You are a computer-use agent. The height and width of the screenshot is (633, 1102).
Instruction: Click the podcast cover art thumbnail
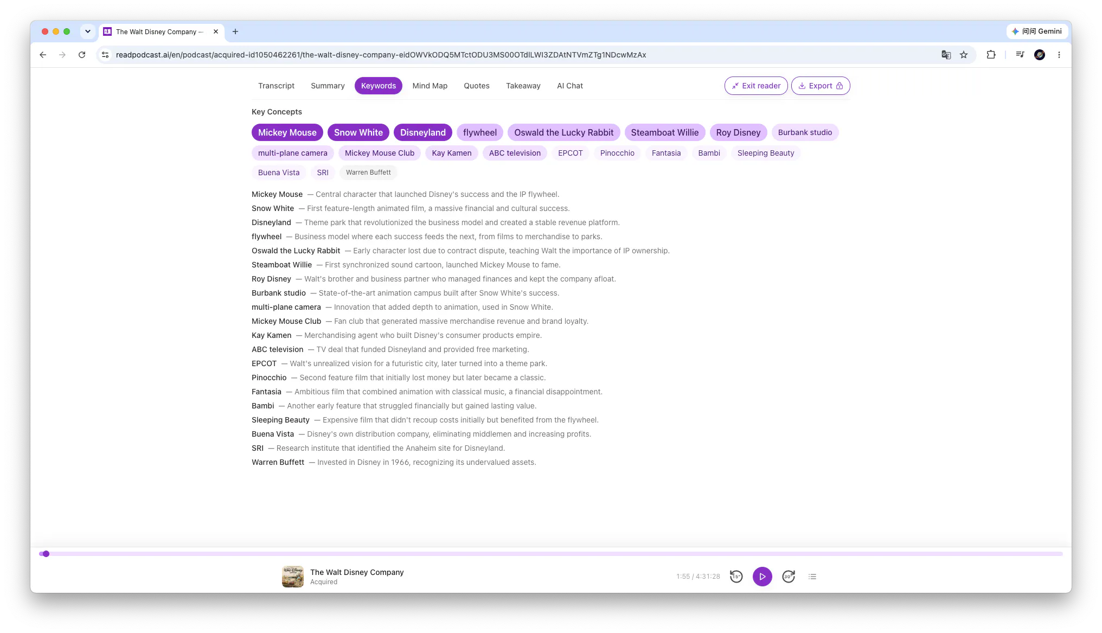(293, 577)
